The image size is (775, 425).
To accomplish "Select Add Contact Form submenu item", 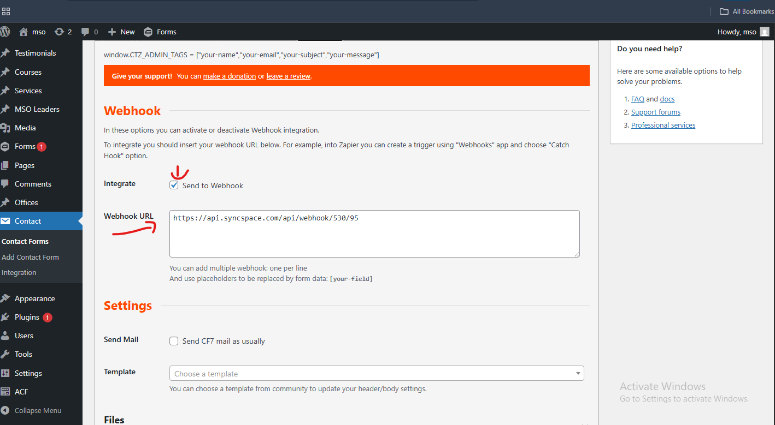I will point(30,257).
